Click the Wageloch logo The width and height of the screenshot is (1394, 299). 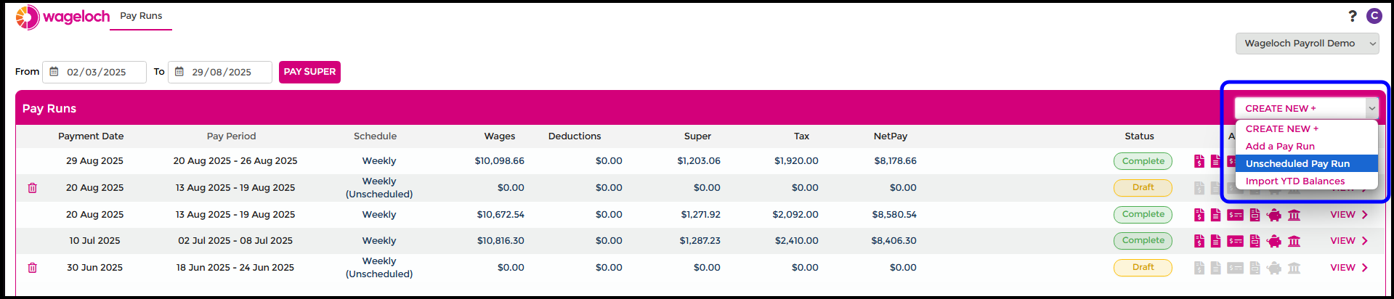(62, 17)
